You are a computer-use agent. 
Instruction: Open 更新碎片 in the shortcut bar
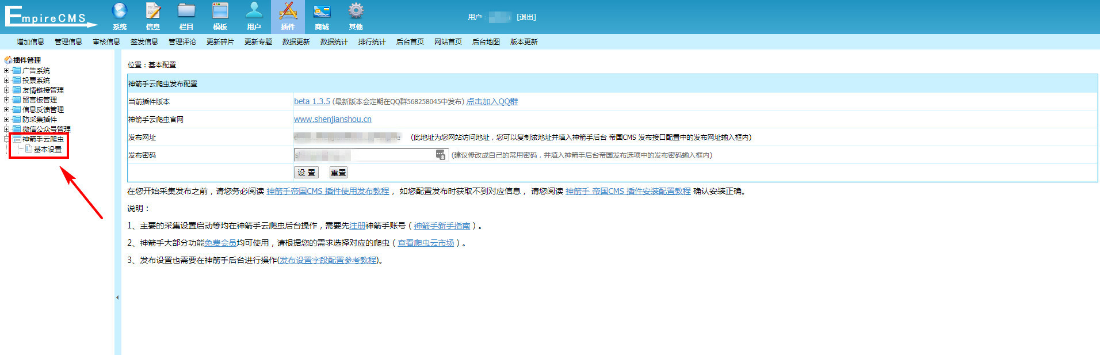coord(220,41)
